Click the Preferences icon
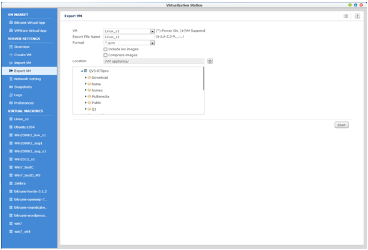The width and height of the screenshot is (368, 250). click(11, 103)
